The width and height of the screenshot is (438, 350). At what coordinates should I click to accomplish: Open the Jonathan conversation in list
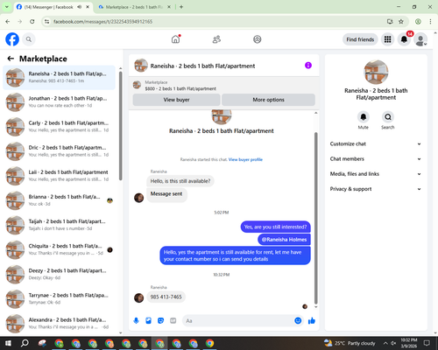tap(60, 101)
